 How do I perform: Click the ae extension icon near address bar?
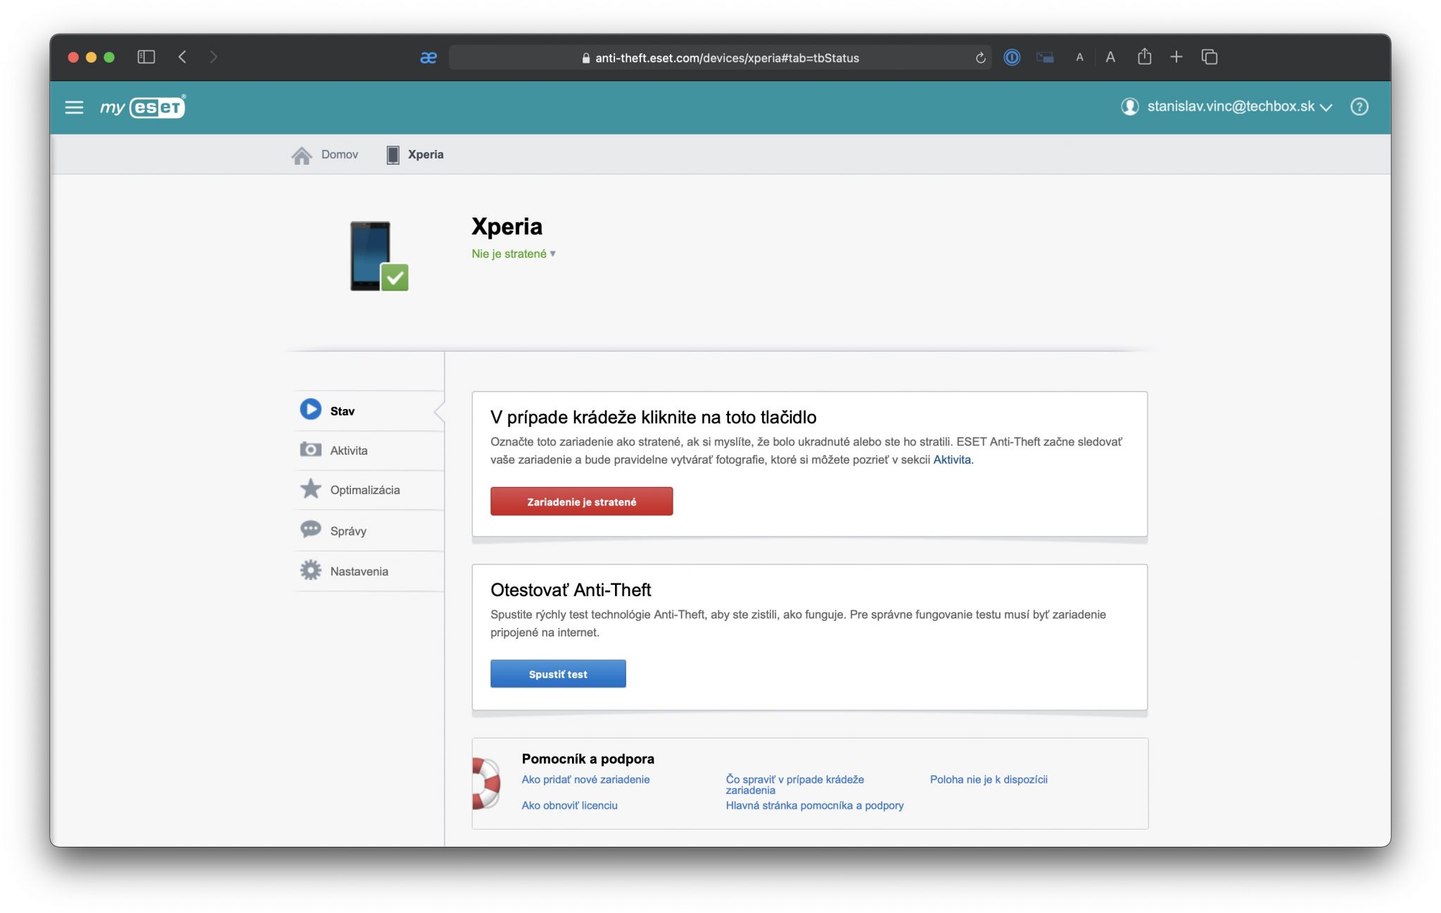point(429,58)
